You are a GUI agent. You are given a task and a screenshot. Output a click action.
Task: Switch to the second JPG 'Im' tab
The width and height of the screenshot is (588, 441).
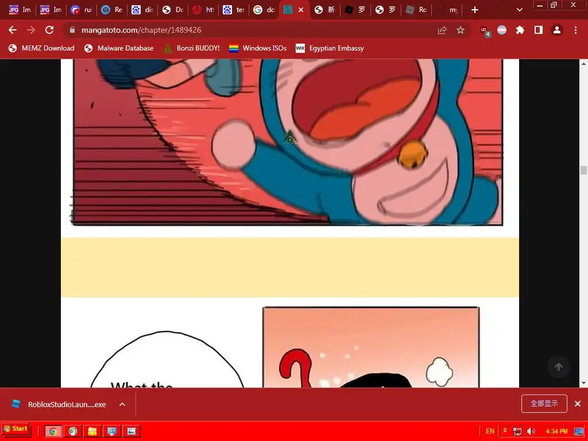tap(51, 10)
